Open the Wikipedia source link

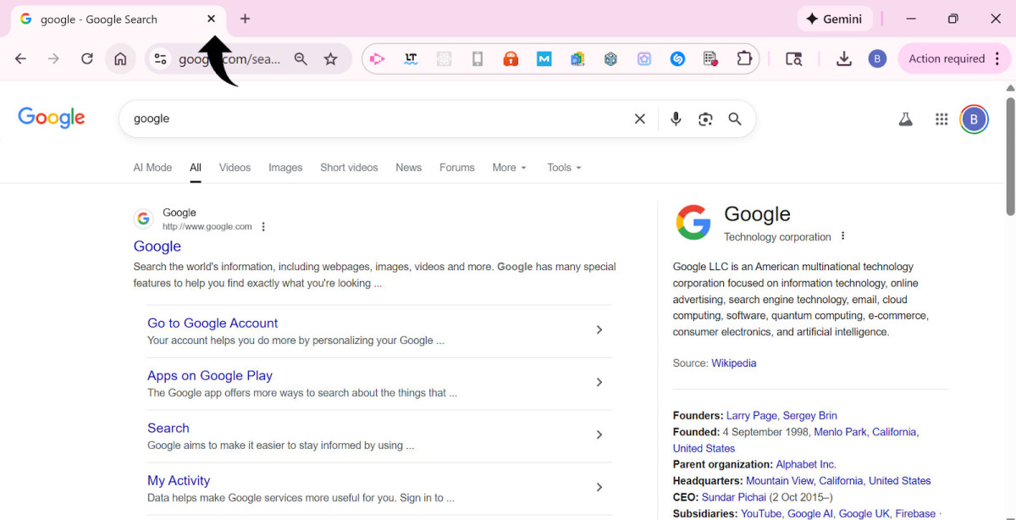click(733, 362)
